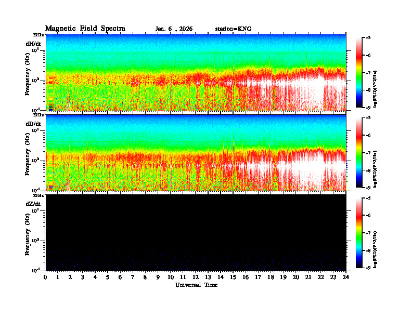Screen dimensions: 412x318
Task: Click the dD/dt panel color scale bar
Action: click(x=359, y=153)
